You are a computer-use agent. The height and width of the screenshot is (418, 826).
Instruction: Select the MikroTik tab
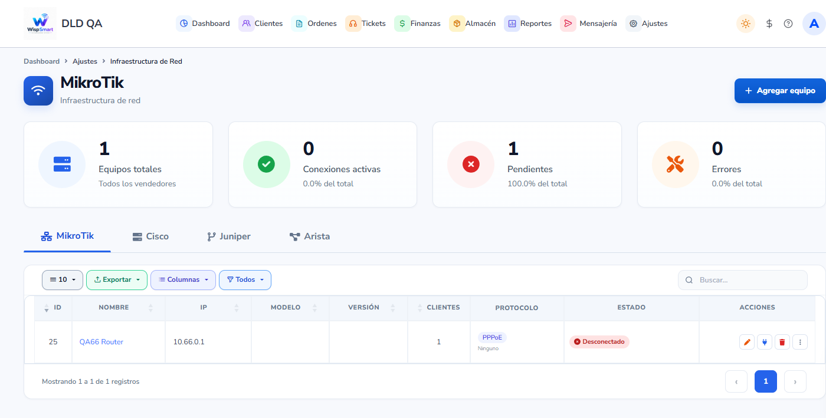click(x=67, y=236)
